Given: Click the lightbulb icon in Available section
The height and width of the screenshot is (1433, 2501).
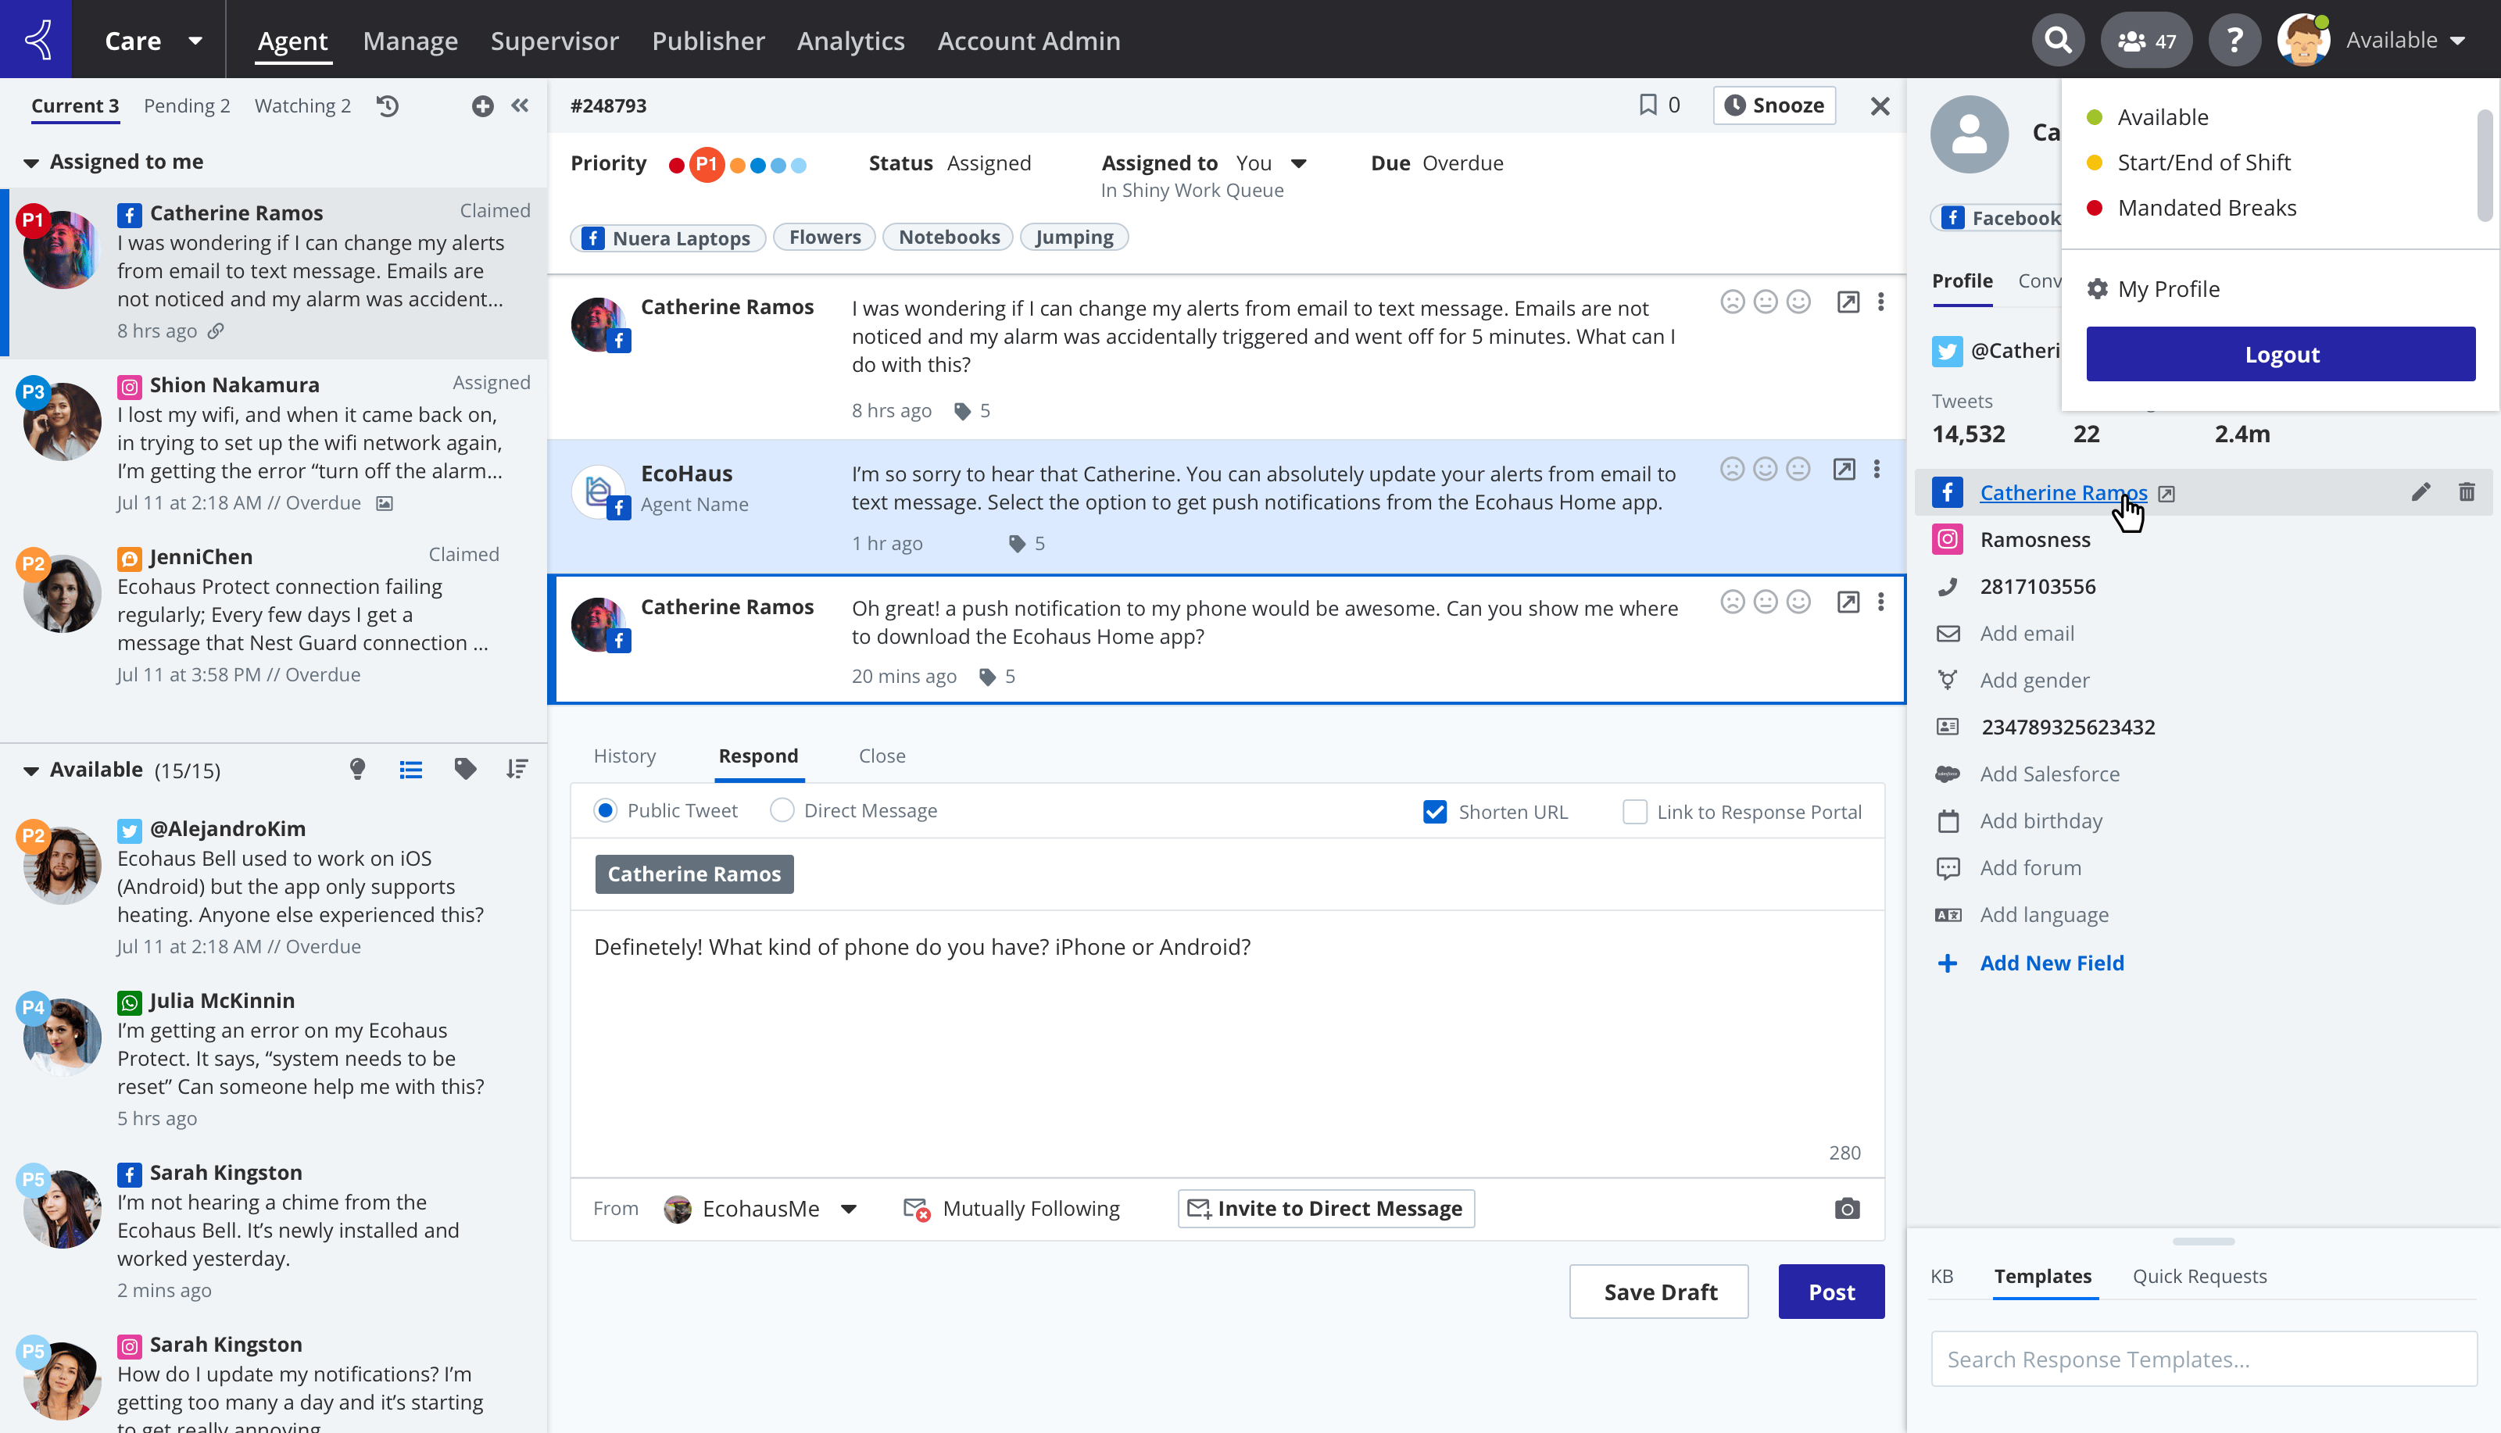Looking at the screenshot, I should (357, 770).
